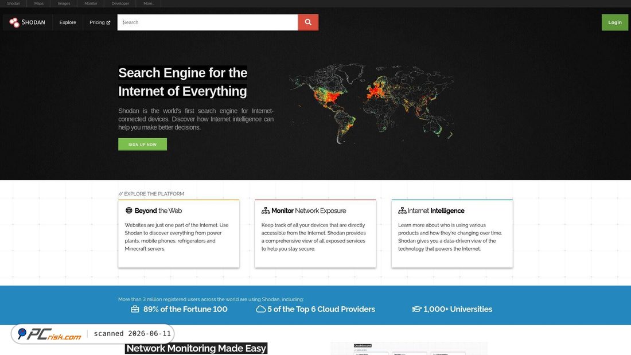Open the Maps item in top bar
Viewport: 631px width, 355px height.
pyautogui.click(x=38, y=3)
